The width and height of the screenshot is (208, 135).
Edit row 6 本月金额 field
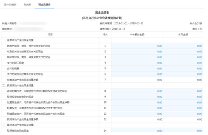183,74
